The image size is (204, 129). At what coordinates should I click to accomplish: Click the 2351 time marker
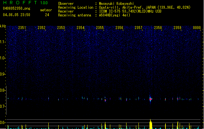tap(22, 28)
